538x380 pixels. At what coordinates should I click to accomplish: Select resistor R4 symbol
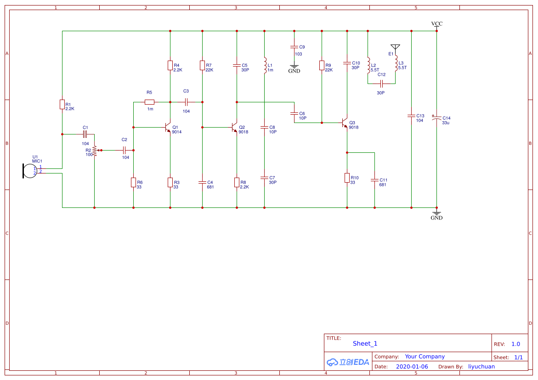pos(170,66)
